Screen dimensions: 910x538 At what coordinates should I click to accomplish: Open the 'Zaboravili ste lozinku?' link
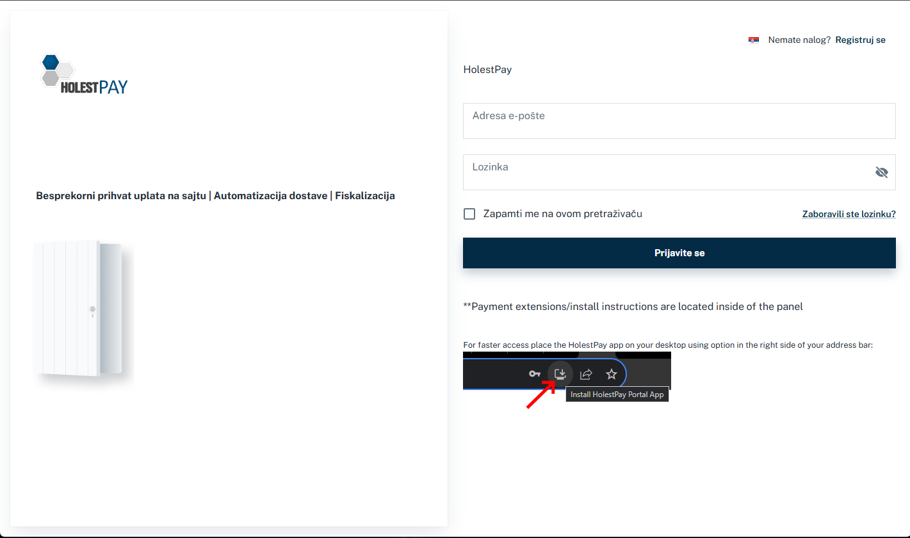tap(849, 214)
